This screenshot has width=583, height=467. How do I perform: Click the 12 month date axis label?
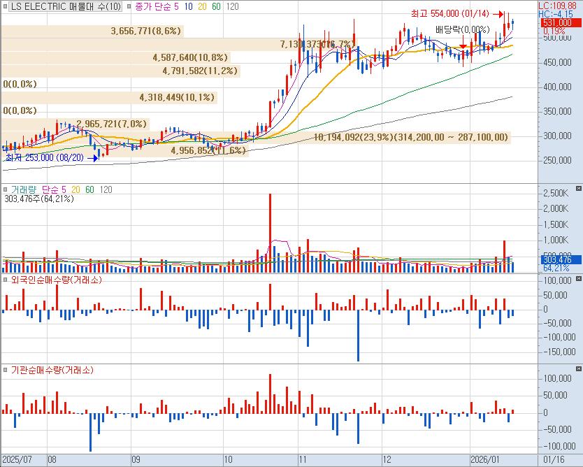[x=387, y=459]
